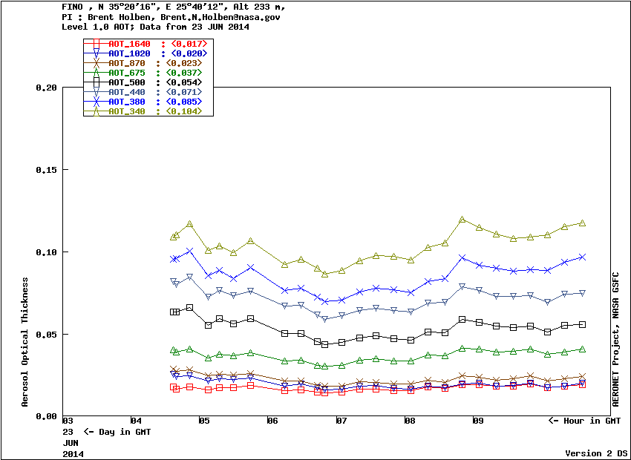Select the AOT_340 olive triangle legend marker
Screen dimensions: 631x460
coord(96,111)
